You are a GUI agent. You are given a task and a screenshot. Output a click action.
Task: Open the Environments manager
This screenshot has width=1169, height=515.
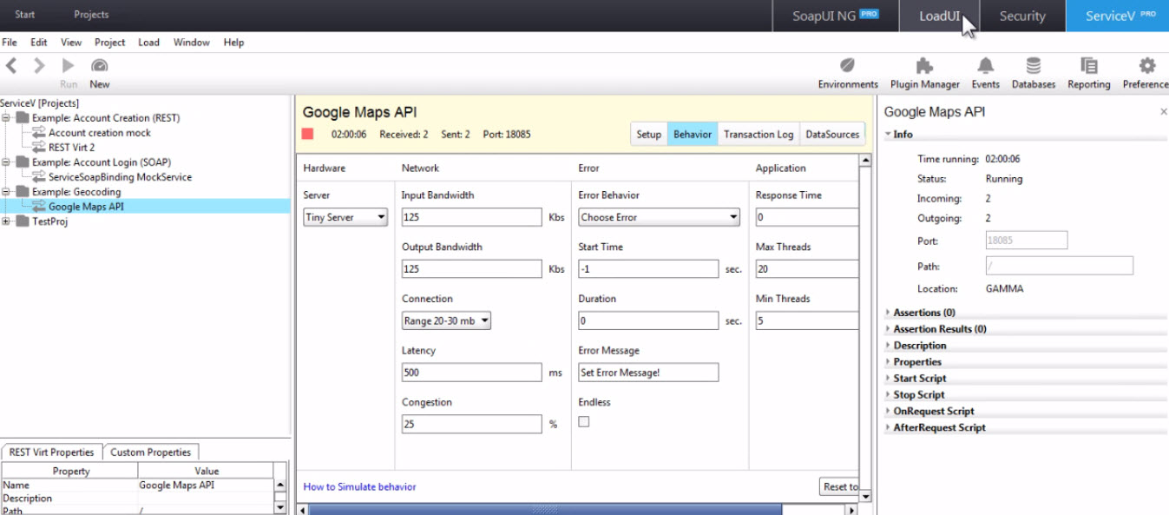[x=847, y=69]
